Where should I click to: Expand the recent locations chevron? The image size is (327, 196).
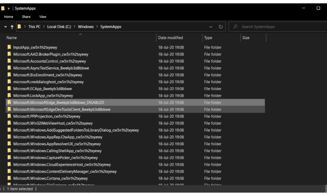point(5,27)
